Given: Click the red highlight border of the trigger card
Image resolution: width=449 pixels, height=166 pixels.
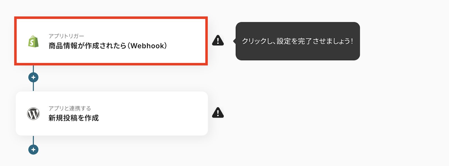Looking at the screenshot, I should pos(111,18).
